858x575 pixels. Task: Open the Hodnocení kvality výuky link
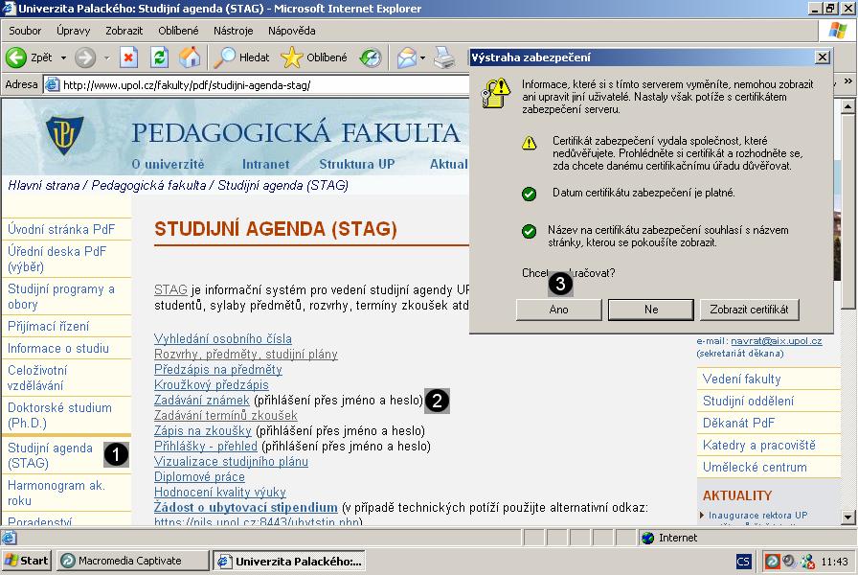click(220, 493)
